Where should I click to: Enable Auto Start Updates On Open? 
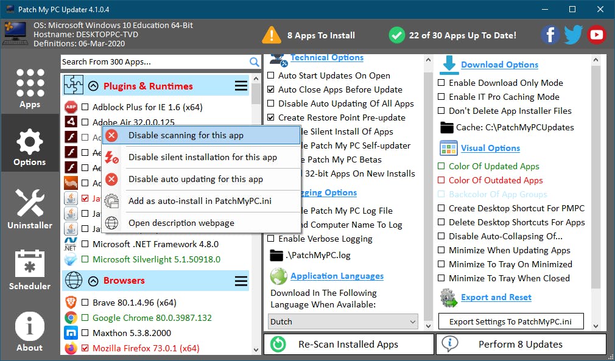pos(270,75)
